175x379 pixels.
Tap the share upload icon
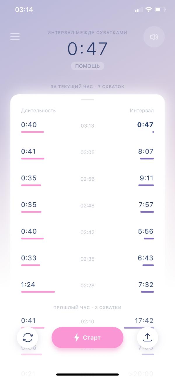tap(148, 338)
